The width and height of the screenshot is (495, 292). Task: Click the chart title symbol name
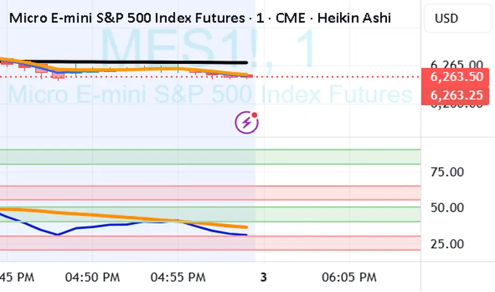(126, 18)
